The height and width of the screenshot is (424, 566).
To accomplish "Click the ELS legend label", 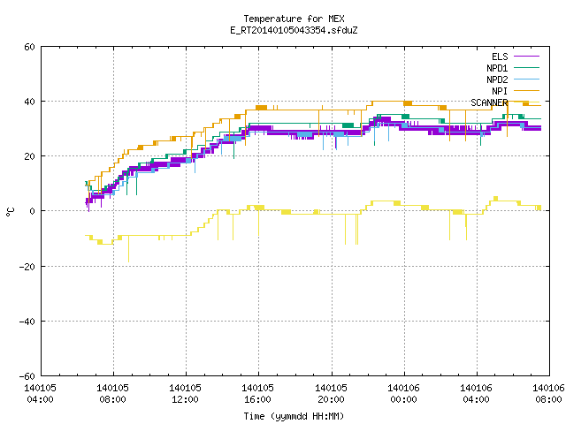I will tap(500, 57).
